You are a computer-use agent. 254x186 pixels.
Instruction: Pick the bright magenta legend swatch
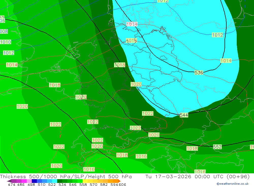tap(24, 181)
